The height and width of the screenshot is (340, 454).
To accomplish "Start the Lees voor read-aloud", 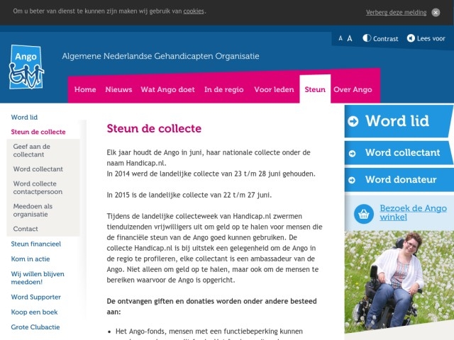I will 426,38.
